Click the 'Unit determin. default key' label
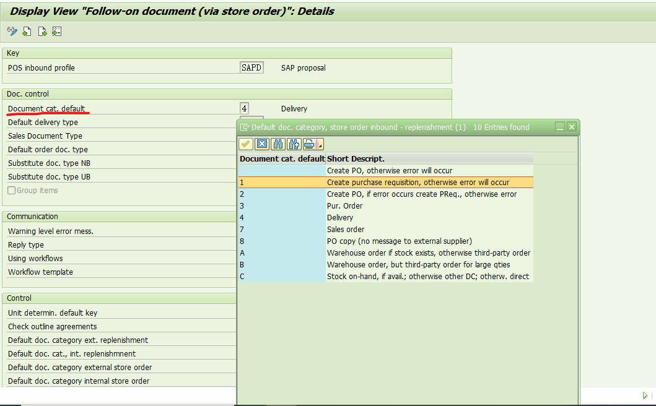Viewport: 656px width, 406px height. 53,313
